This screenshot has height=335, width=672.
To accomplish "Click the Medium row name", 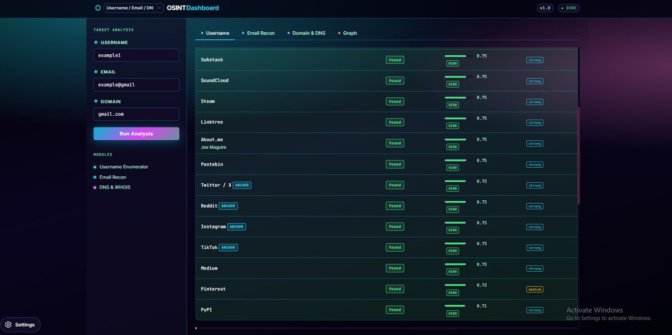I will (209, 268).
